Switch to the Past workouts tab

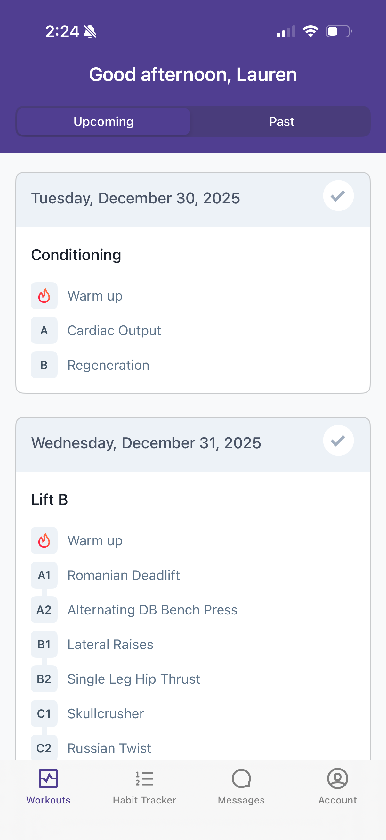pos(281,122)
